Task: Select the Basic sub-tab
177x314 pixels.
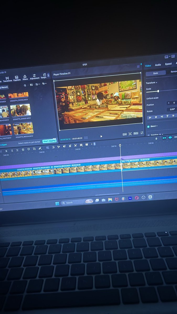Action: coord(156,73)
